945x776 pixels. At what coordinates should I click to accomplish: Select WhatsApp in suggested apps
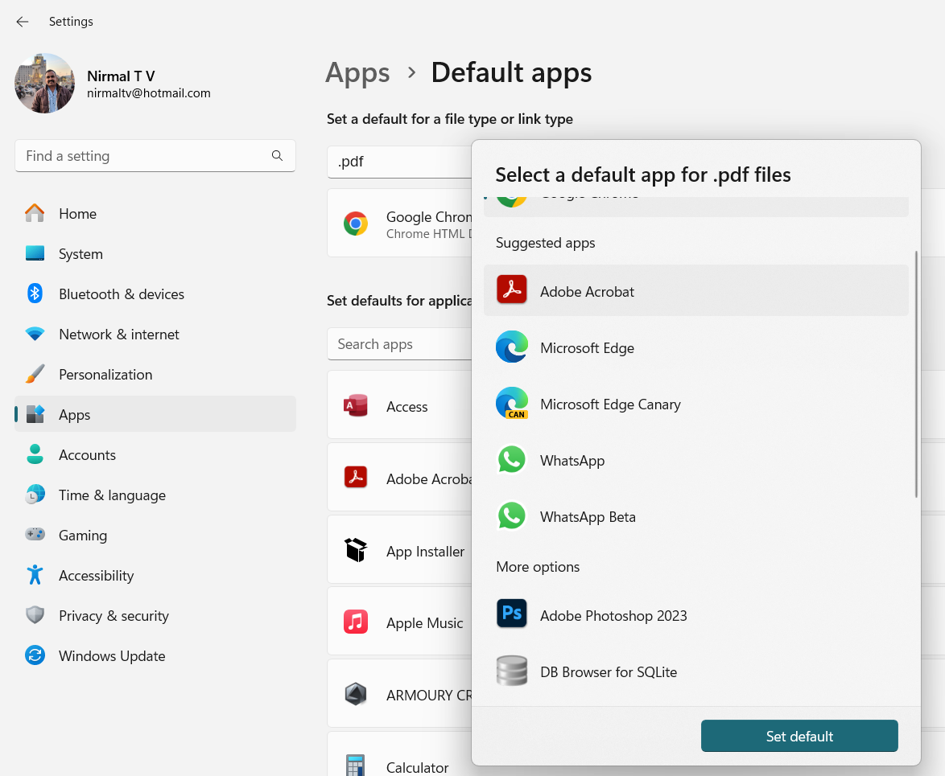[695, 460]
